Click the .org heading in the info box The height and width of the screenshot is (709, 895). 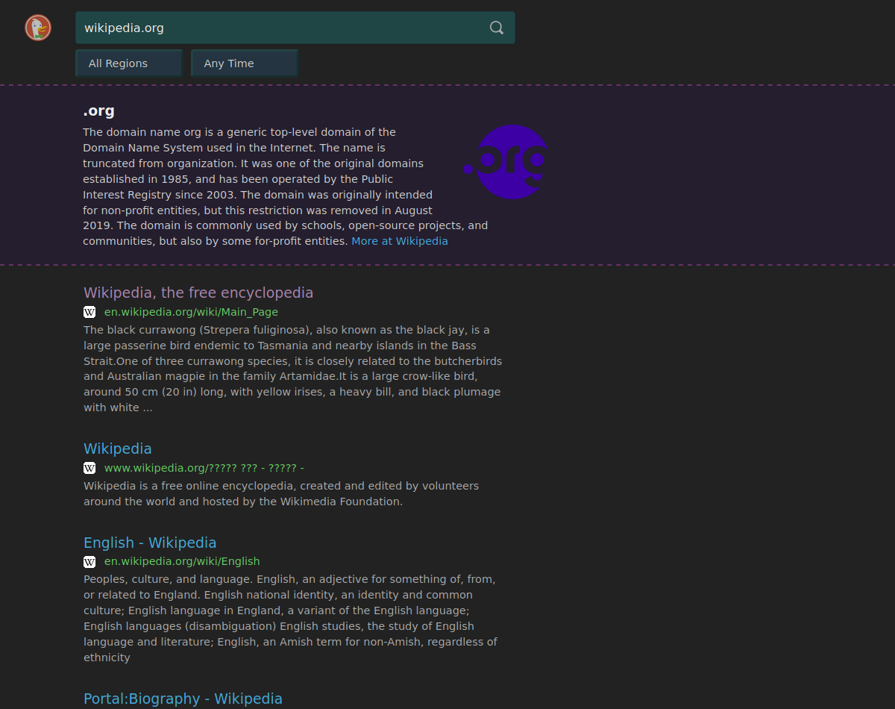point(98,111)
